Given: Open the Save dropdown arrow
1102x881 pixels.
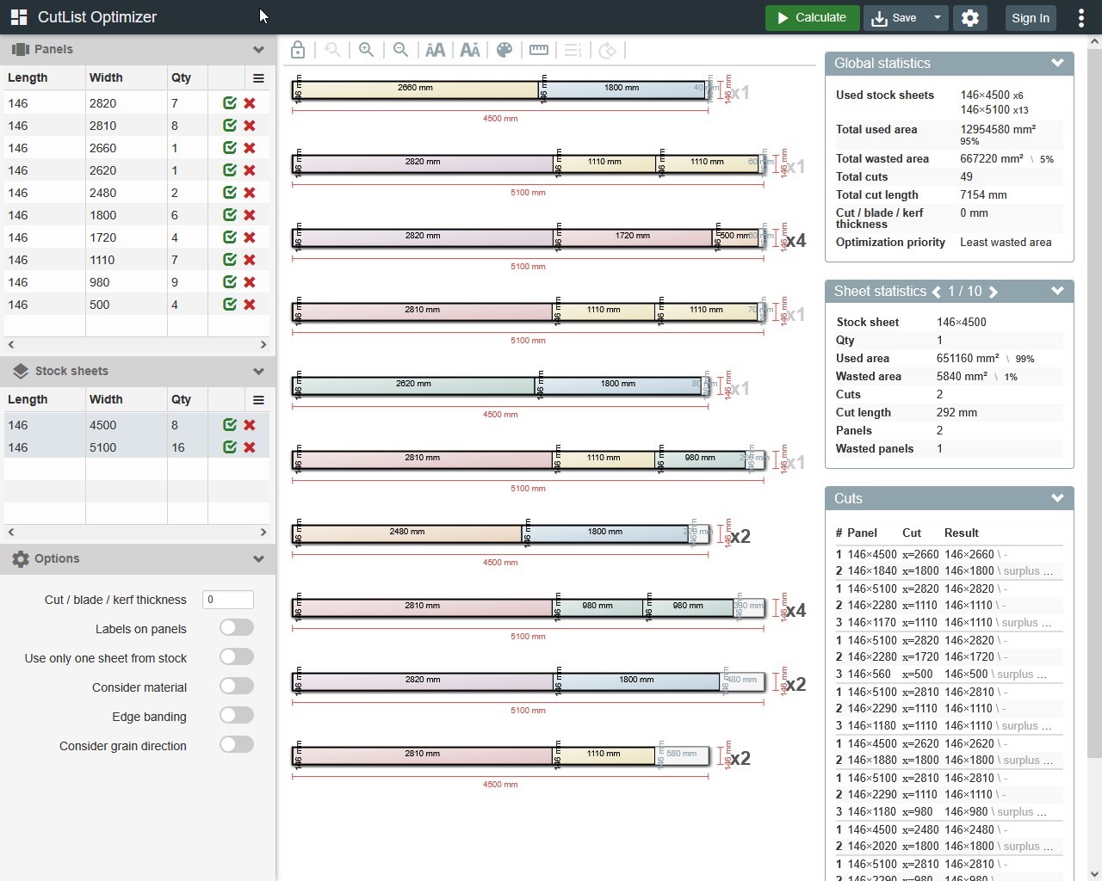Looking at the screenshot, I should click(x=937, y=18).
